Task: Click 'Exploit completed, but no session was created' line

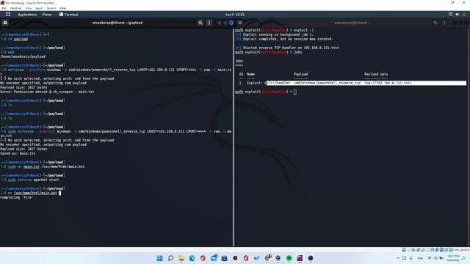Action: coord(284,39)
